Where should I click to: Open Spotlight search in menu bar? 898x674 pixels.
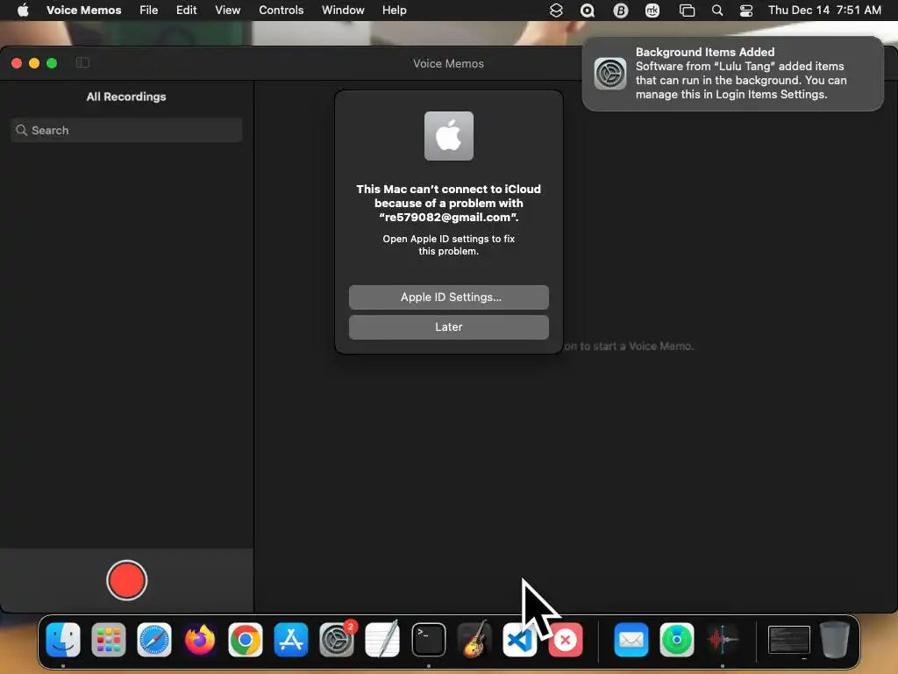tap(717, 11)
